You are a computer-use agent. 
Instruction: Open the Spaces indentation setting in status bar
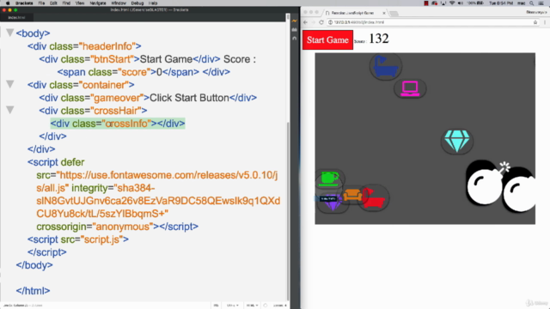[279, 306]
